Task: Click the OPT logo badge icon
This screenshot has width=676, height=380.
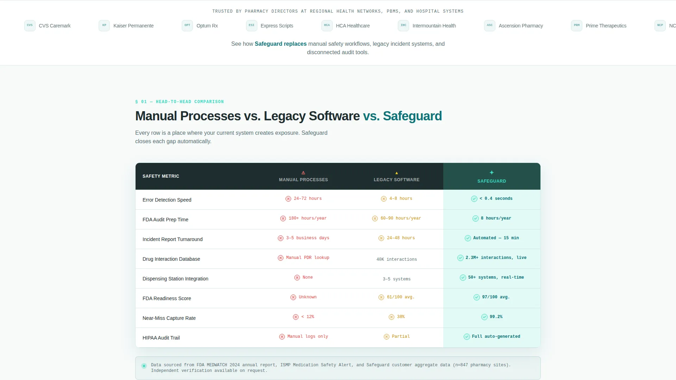Action: (187, 26)
